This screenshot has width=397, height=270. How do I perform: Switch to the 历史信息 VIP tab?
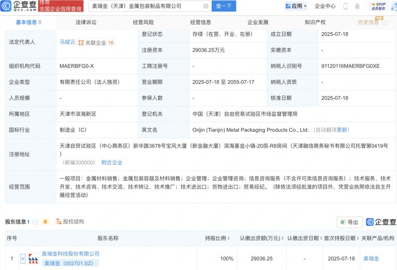tap(368, 22)
